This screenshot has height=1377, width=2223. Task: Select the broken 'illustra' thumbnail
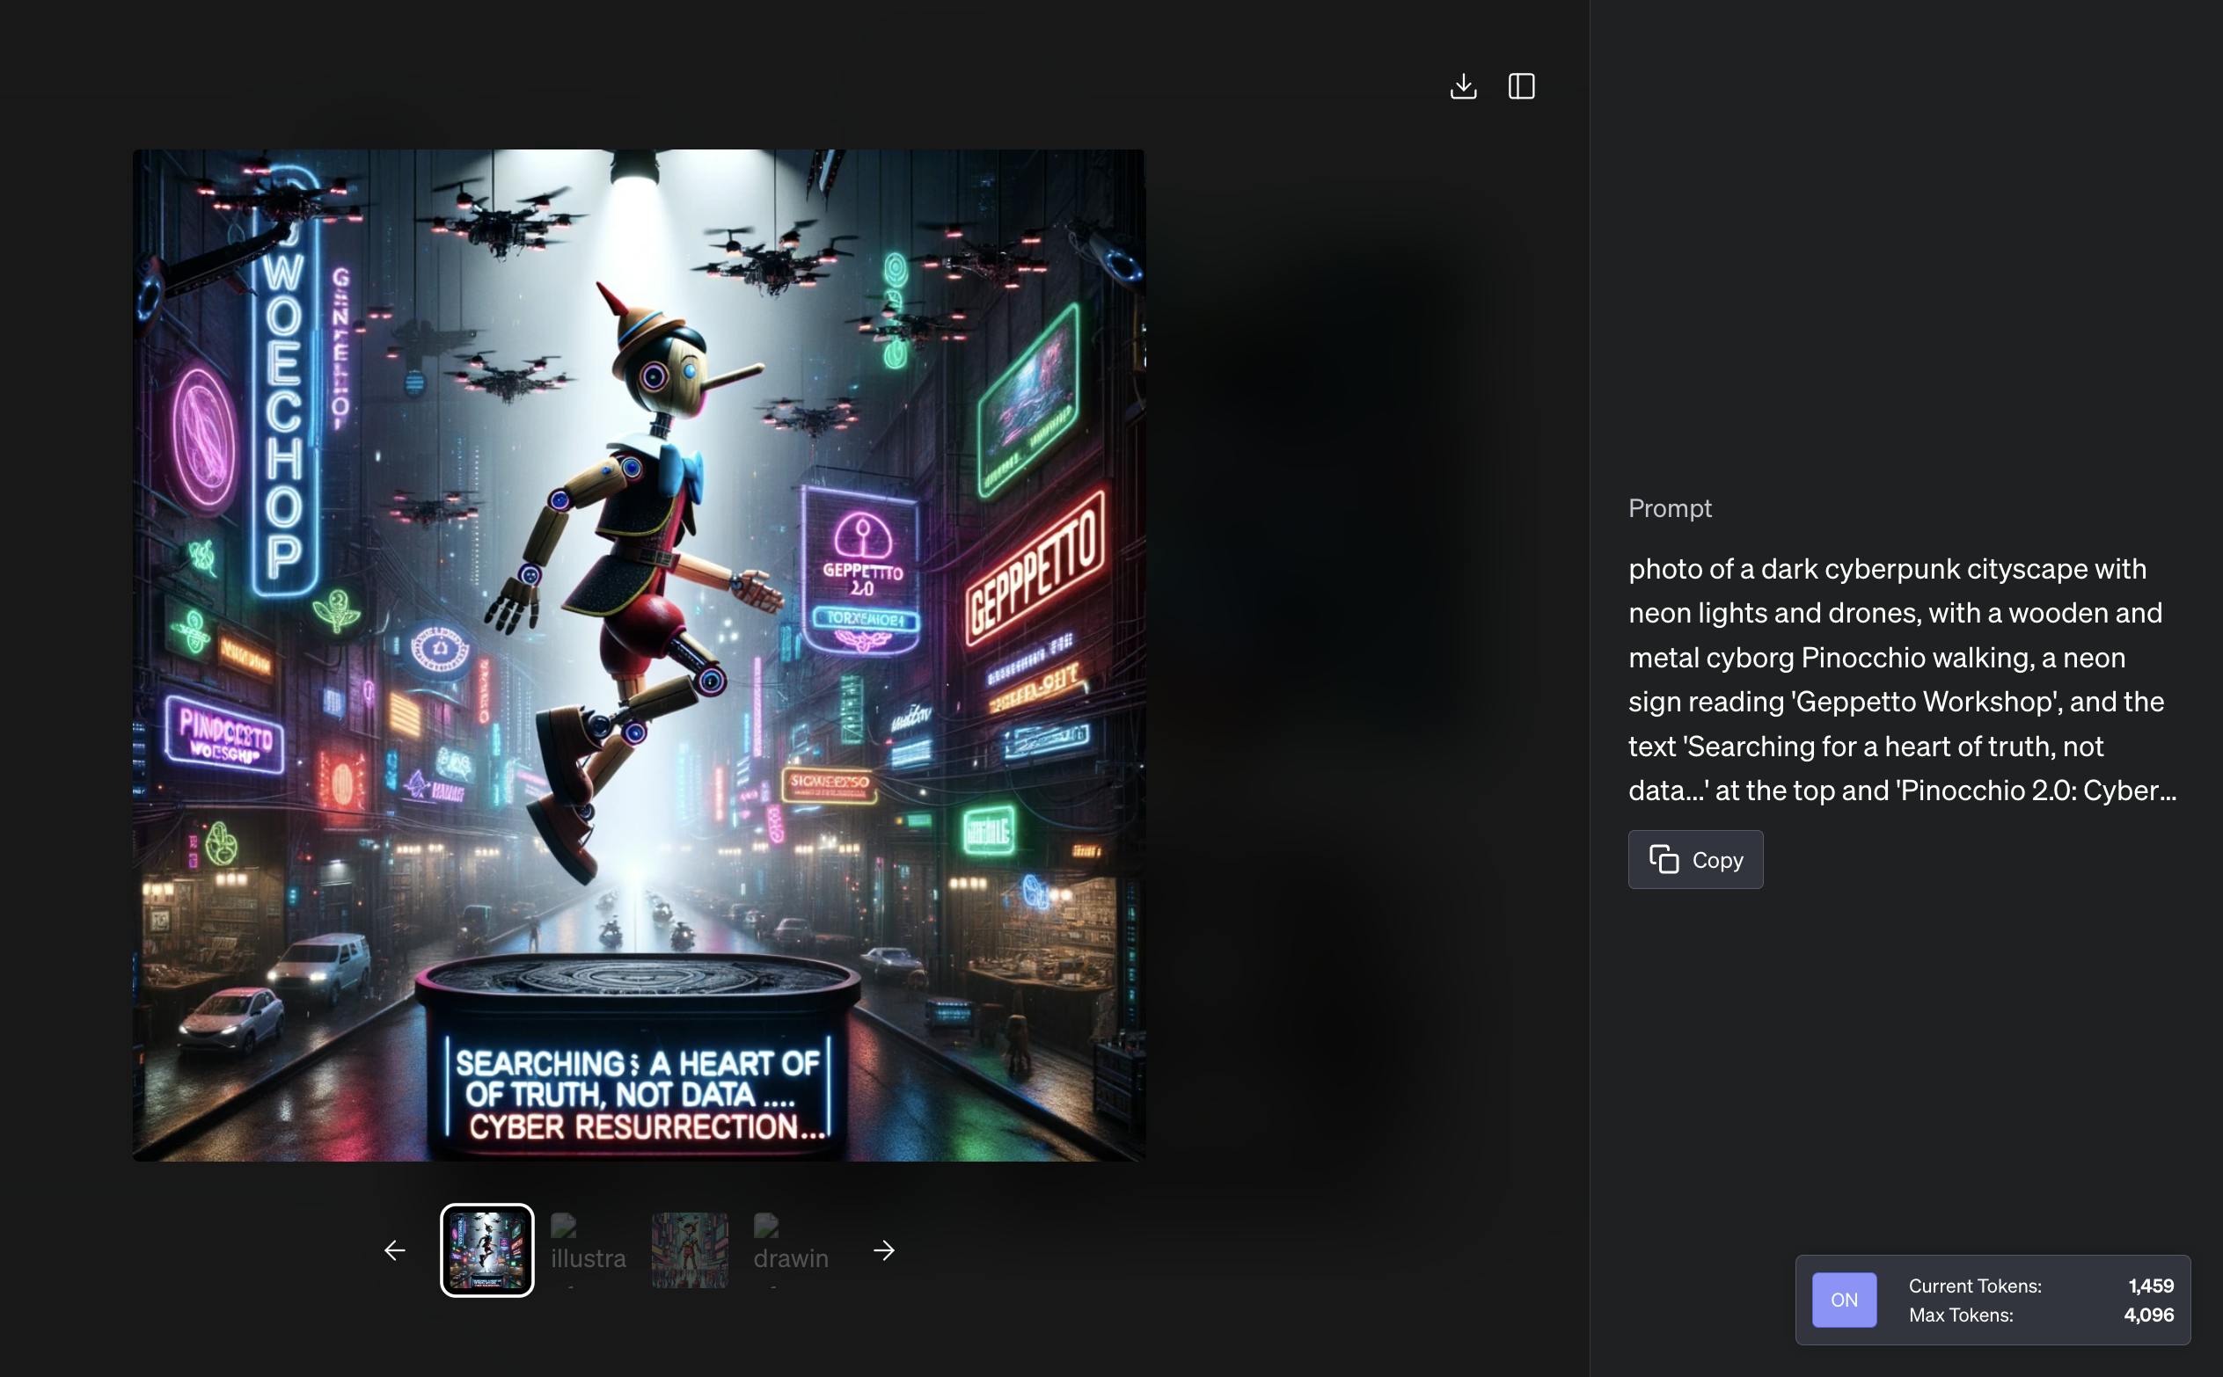point(589,1250)
